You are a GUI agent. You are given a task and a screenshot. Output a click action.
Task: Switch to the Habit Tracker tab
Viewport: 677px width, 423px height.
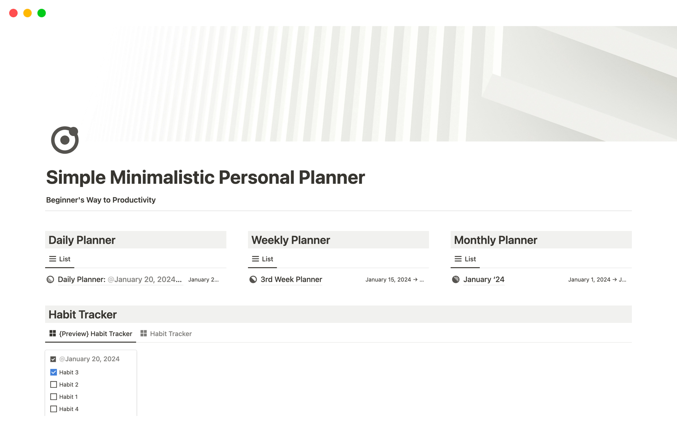pyautogui.click(x=171, y=333)
